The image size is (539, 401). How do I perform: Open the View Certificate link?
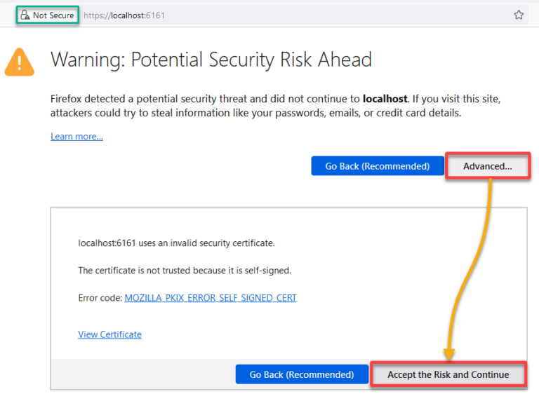click(x=109, y=334)
